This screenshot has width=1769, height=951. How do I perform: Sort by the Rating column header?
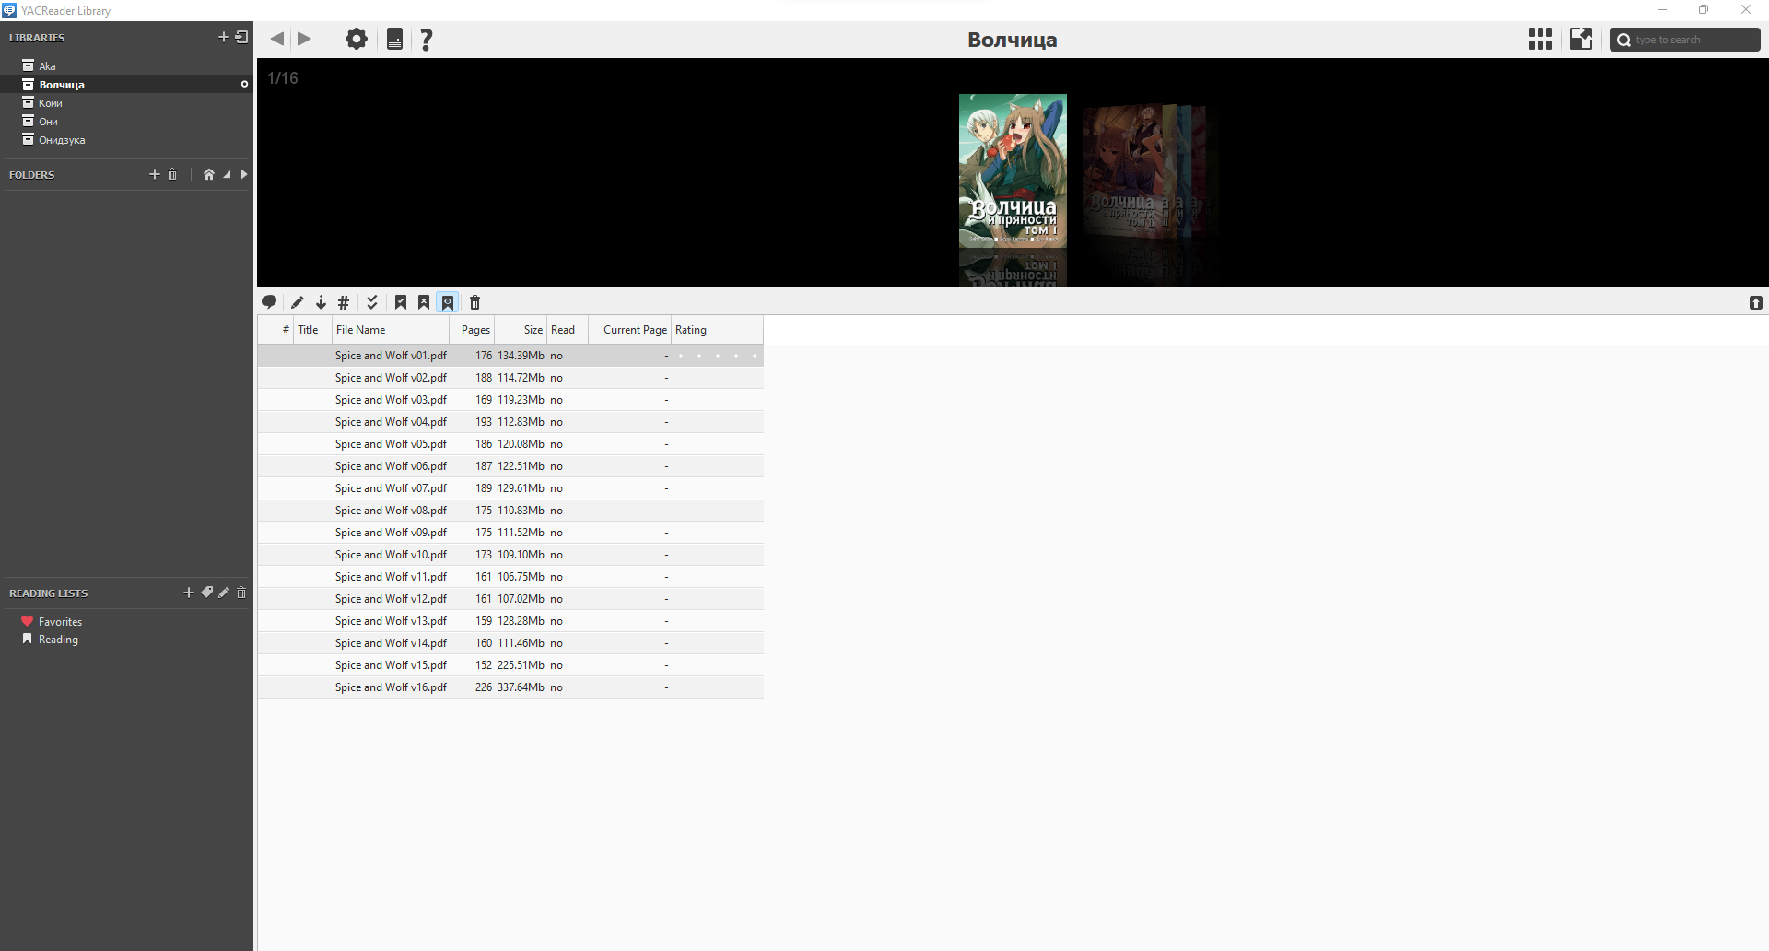click(x=717, y=330)
